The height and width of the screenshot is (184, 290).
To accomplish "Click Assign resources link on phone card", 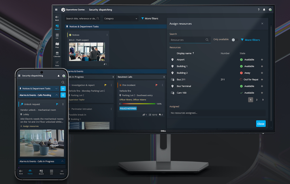I will [29, 126].
